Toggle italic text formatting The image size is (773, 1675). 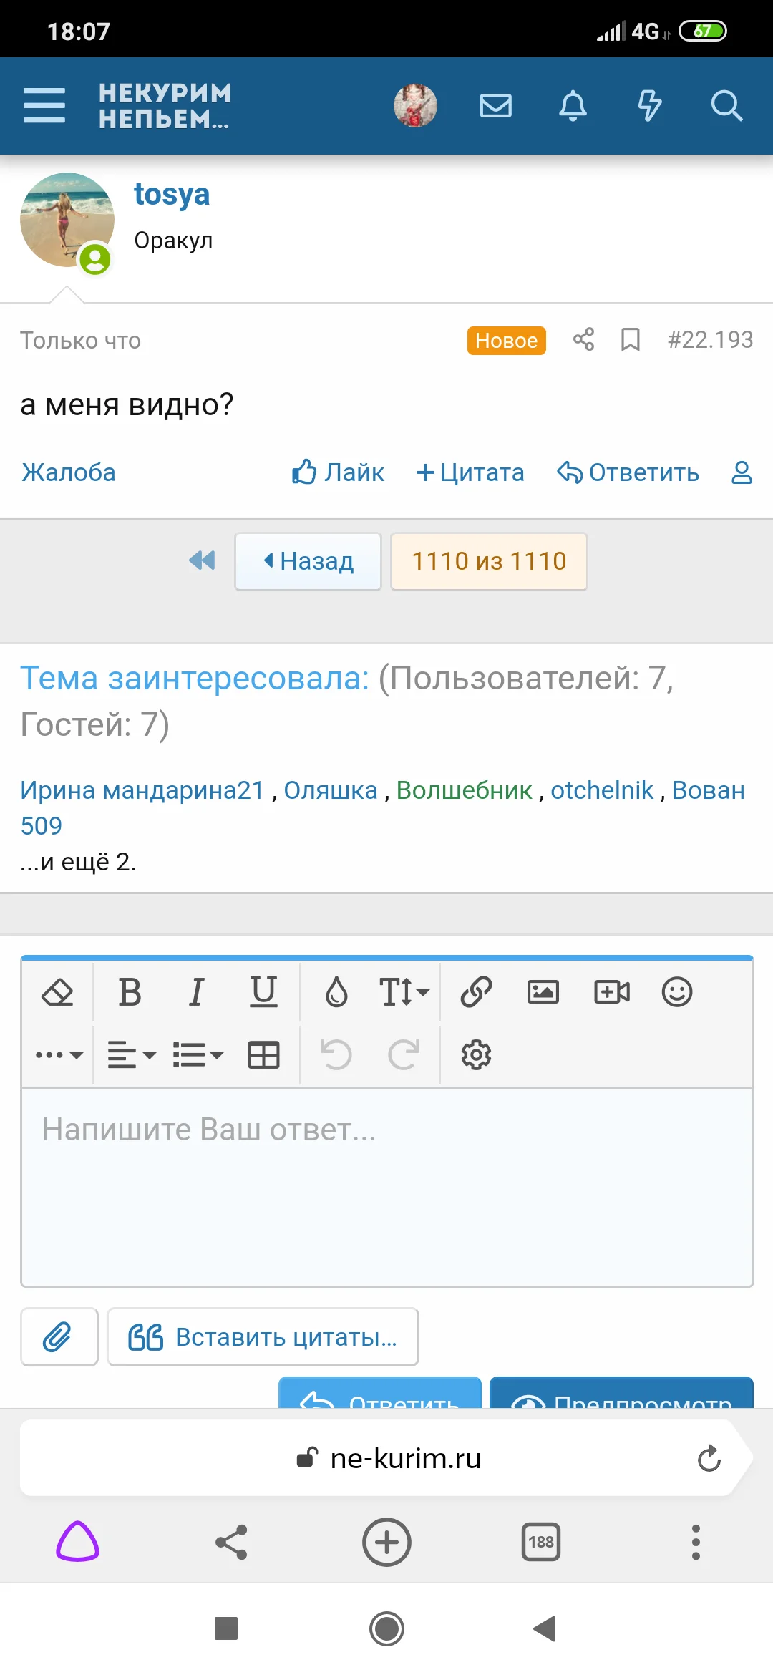coord(196,992)
